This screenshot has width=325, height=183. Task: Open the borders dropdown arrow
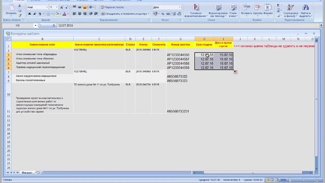tap(52, 14)
